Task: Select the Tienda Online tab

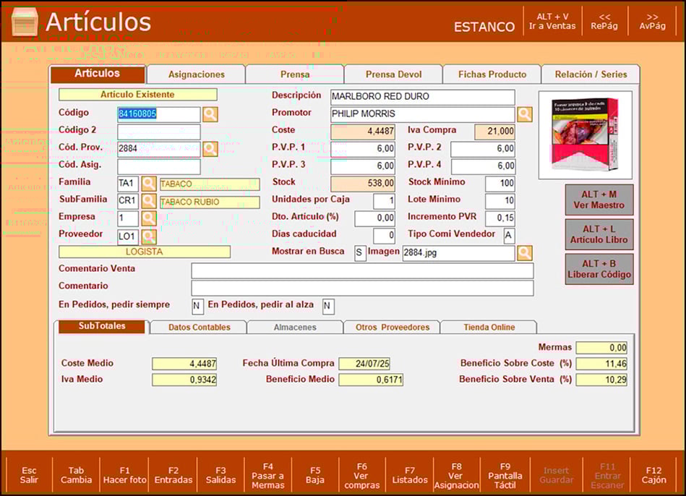Action: 488,328
